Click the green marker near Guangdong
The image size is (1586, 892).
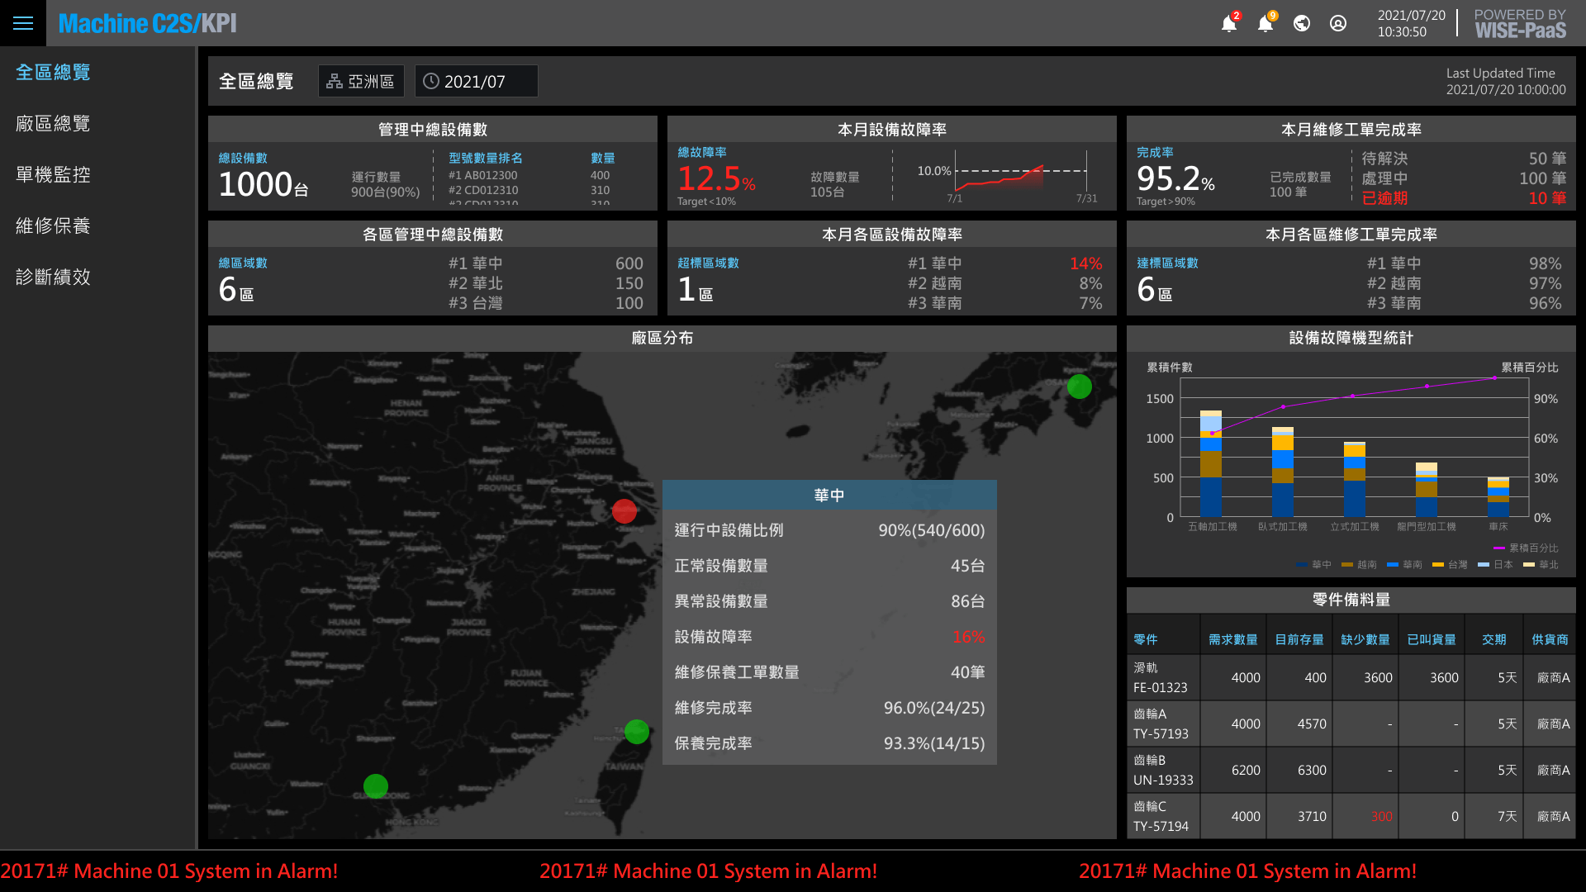coord(376,785)
